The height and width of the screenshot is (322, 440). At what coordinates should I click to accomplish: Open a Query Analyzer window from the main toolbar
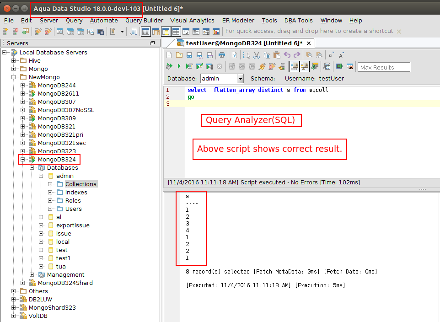pyautogui.click(x=60, y=32)
